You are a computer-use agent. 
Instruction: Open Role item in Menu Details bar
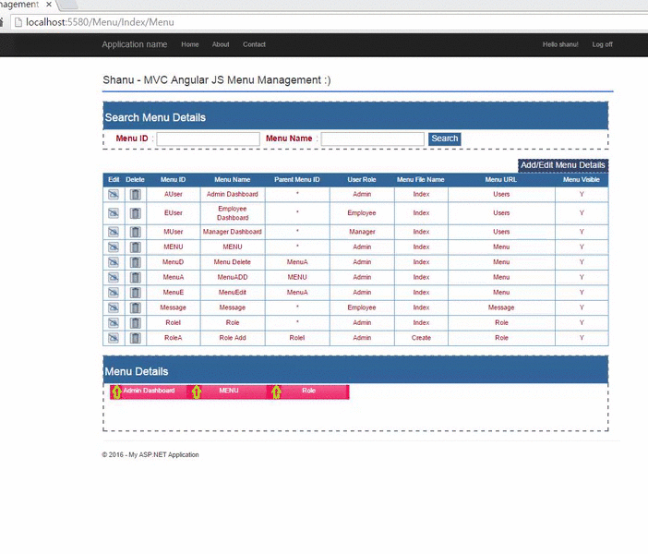coord(308,391)
